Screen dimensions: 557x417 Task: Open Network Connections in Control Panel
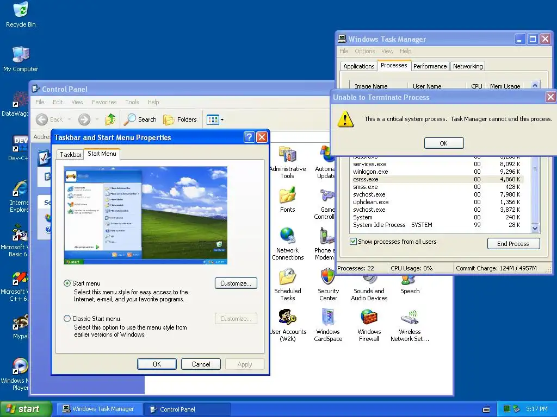(287, 244)
